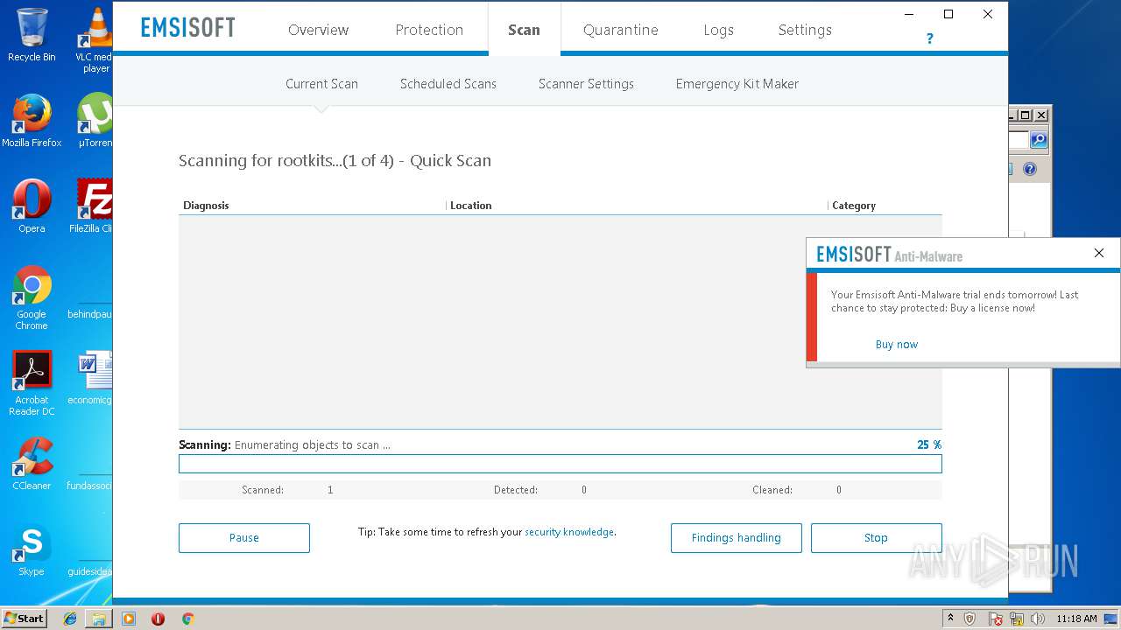Select the Skype desktop icon

pos(32,549)
